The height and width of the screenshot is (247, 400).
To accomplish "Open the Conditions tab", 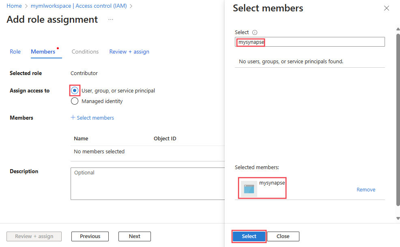I will (85, 52).
